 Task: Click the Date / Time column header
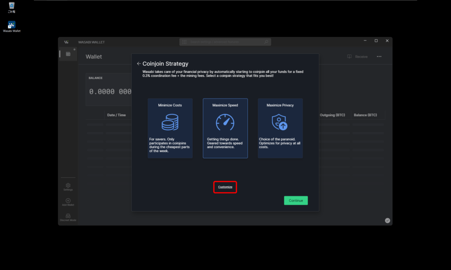point(116,115)
